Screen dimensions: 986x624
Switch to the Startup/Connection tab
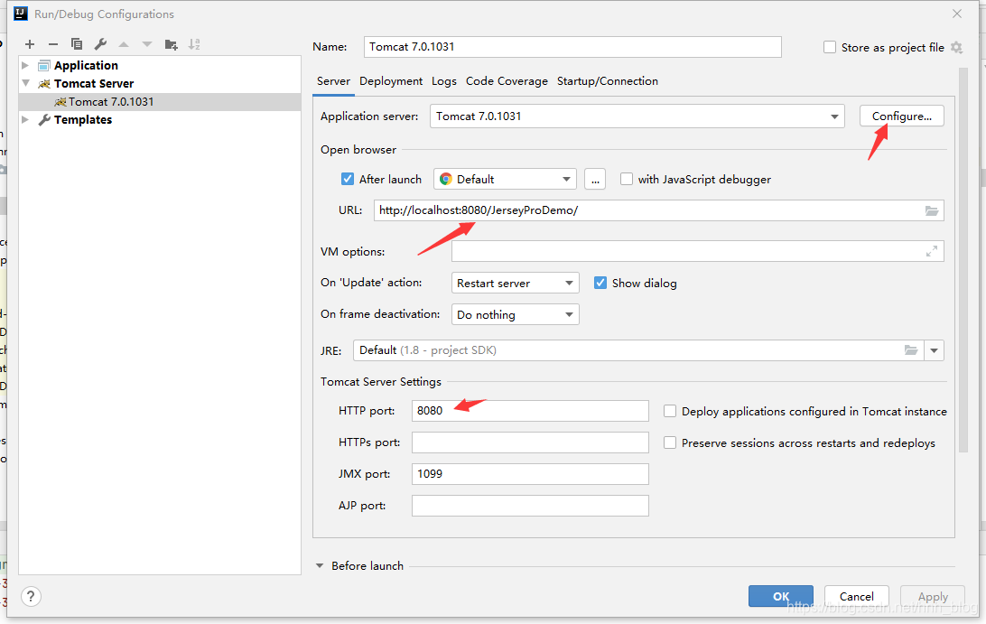608,81
